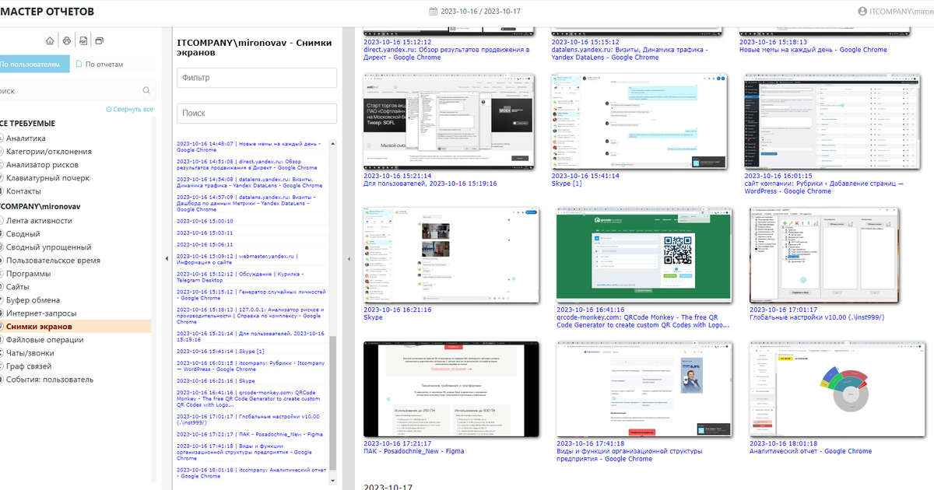Click the calendar icon next to the date range
This screenshot has height=490, width=934.
(434, 12)
